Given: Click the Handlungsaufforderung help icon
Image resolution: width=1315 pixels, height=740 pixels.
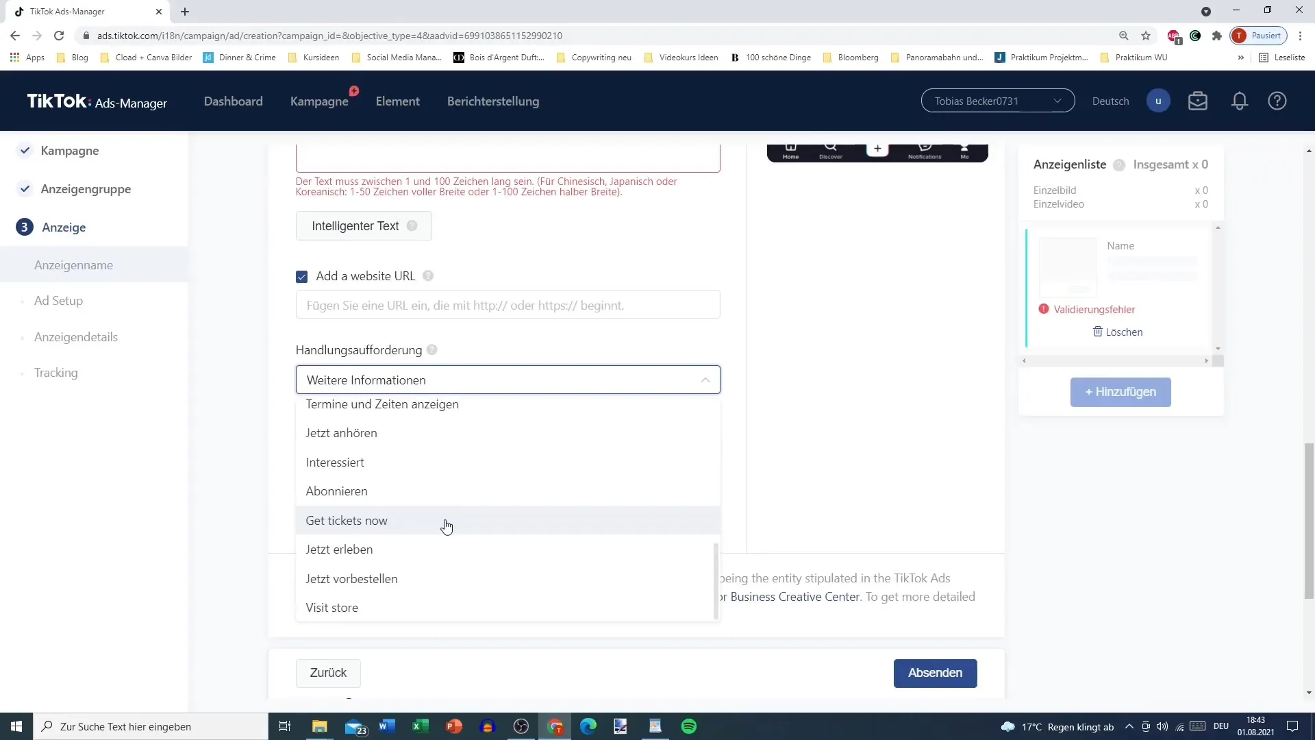Looking at the screenshot, I should 432,350.
